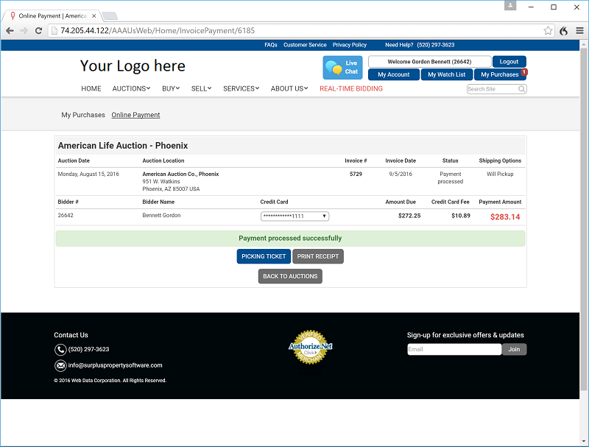Click invoice number 5729

coord(356,174)
